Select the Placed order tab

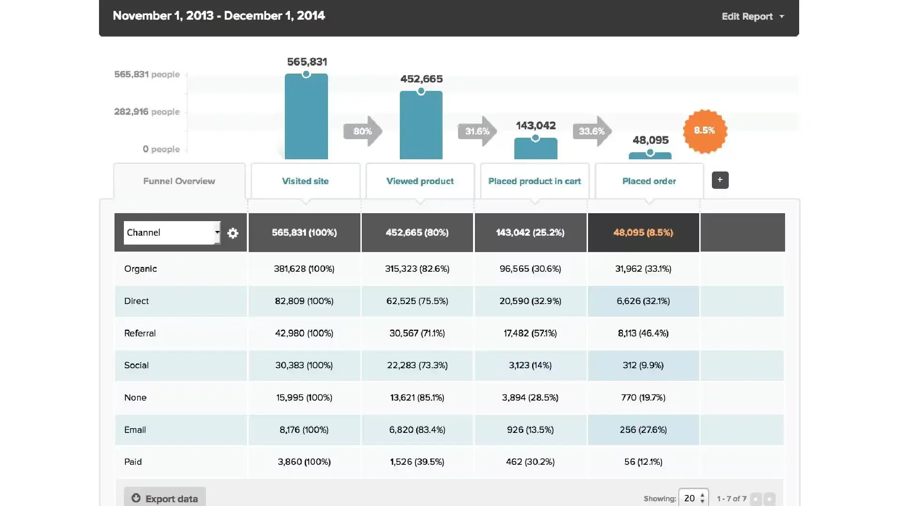(x=649, y=181)
